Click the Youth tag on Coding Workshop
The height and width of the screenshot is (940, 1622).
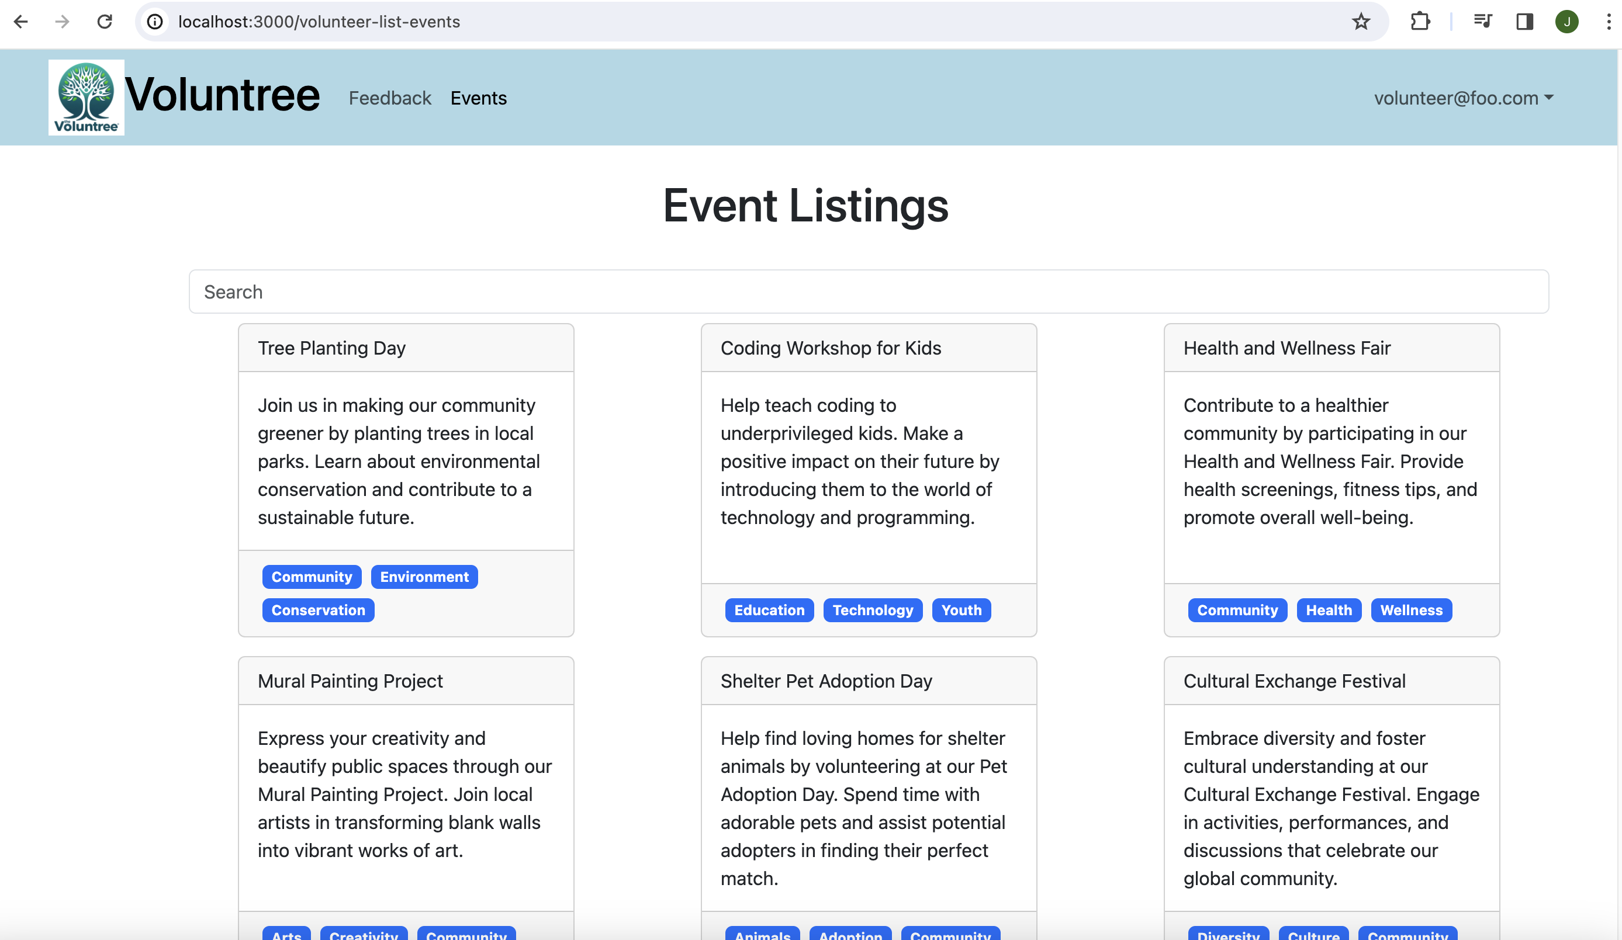pos(961,610)
